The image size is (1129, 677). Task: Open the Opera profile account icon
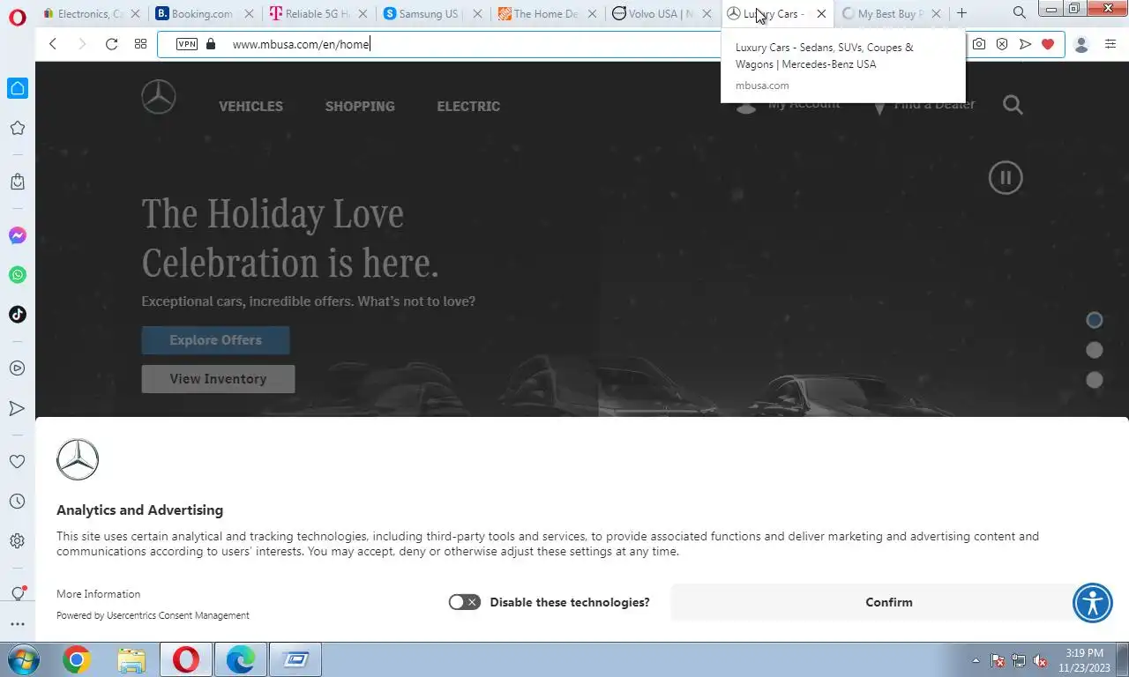click(x=1081, y=44)
